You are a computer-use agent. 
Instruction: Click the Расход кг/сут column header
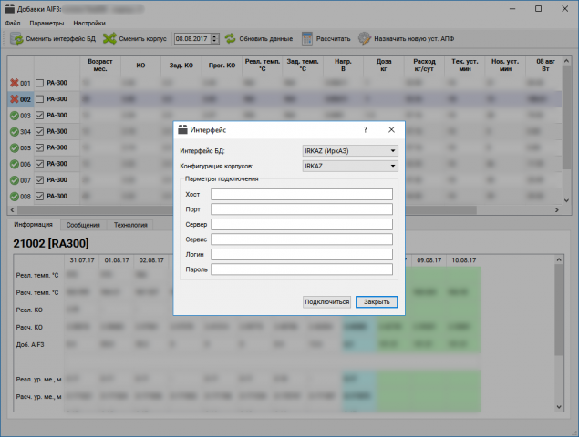[424, 66]
